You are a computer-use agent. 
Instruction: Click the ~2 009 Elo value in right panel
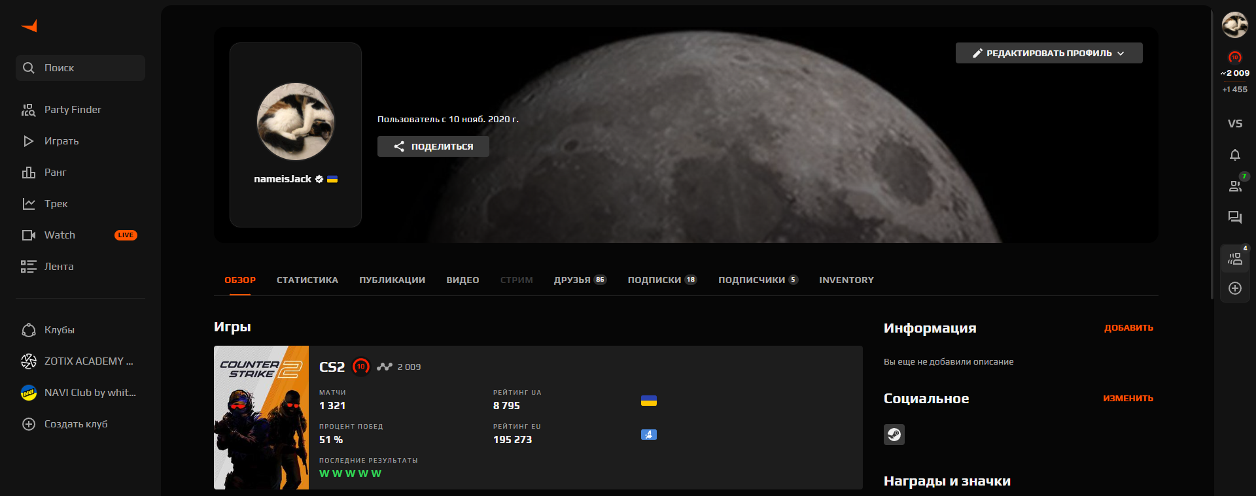click(1235, 73)
